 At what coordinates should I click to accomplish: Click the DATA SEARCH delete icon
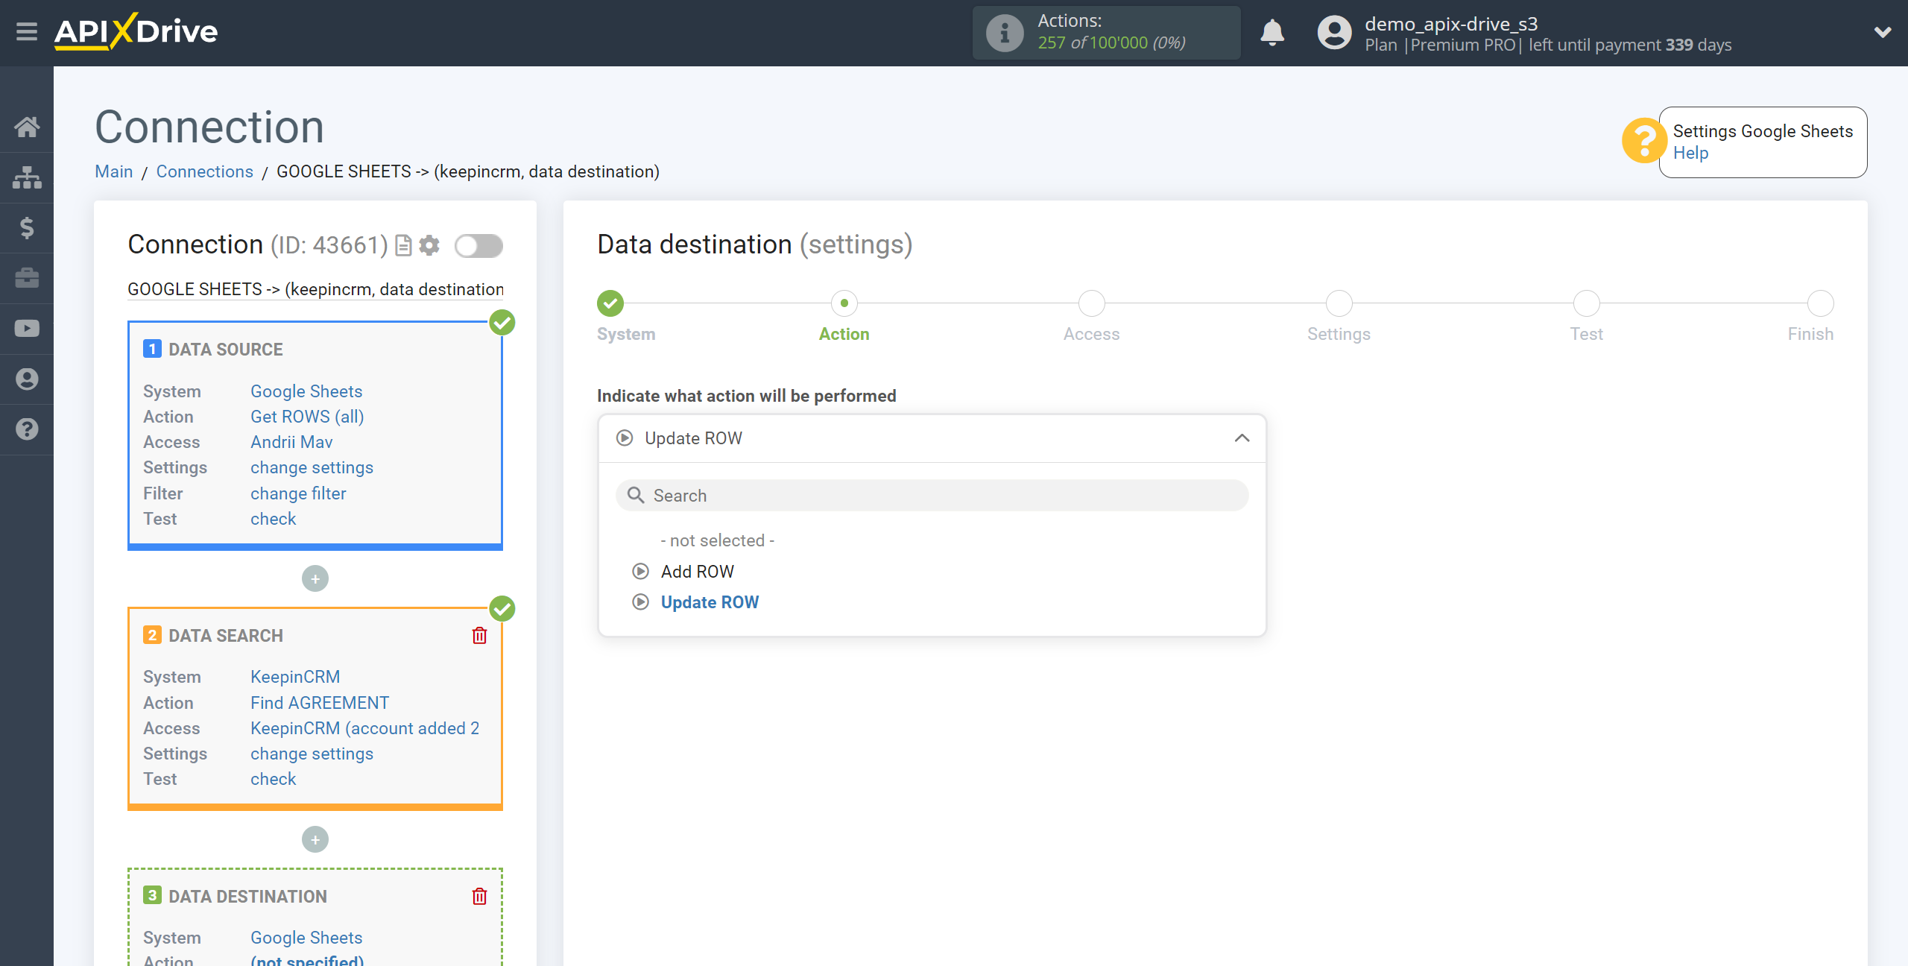(x=479, y=634)
